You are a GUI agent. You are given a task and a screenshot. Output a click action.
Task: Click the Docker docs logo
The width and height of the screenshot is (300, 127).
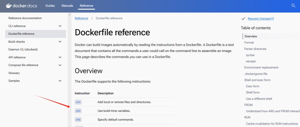(21, 6)
